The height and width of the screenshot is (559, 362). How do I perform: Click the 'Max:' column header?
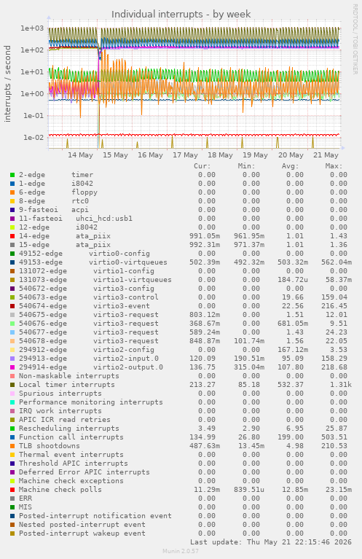coord(334,166)
